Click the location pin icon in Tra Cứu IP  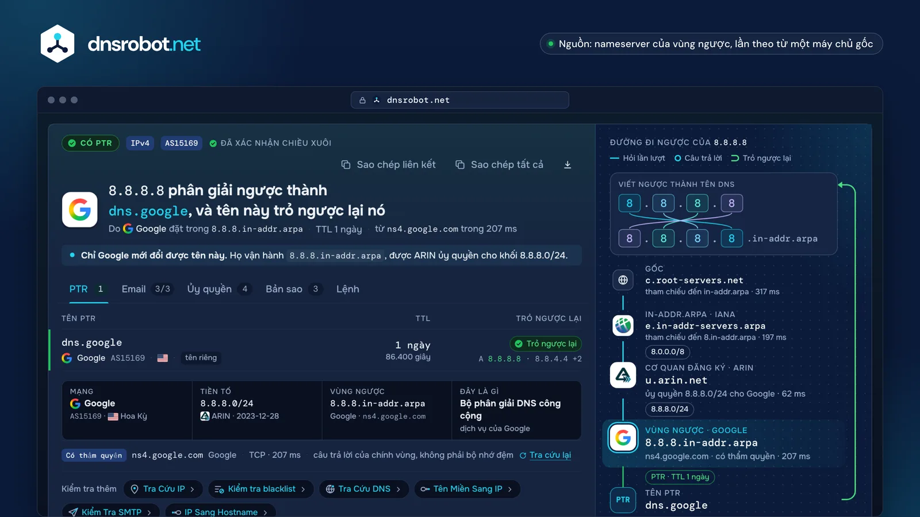pos(135,489)
